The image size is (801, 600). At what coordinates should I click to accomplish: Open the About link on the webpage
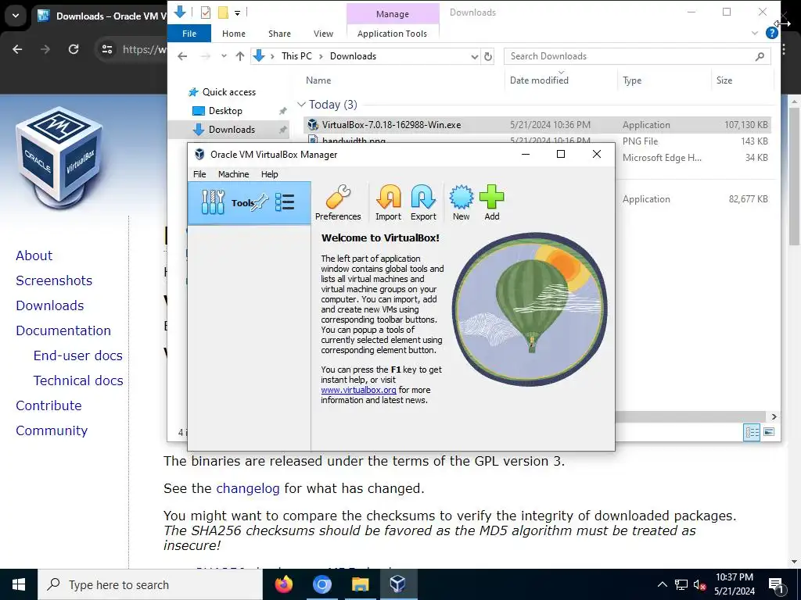[34, 255]
